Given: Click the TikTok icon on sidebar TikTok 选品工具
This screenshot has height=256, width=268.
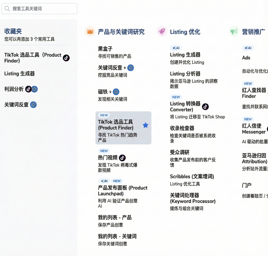Looking at the screenshot, I should click(66, 58).
